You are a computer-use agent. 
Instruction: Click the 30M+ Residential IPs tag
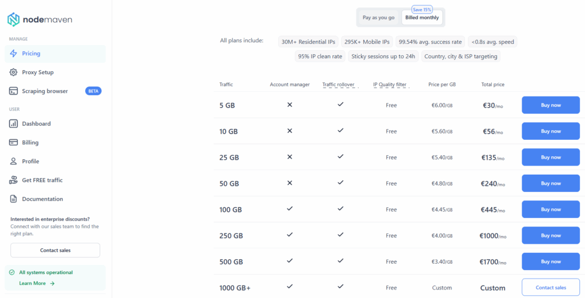[x=308, y=42]
